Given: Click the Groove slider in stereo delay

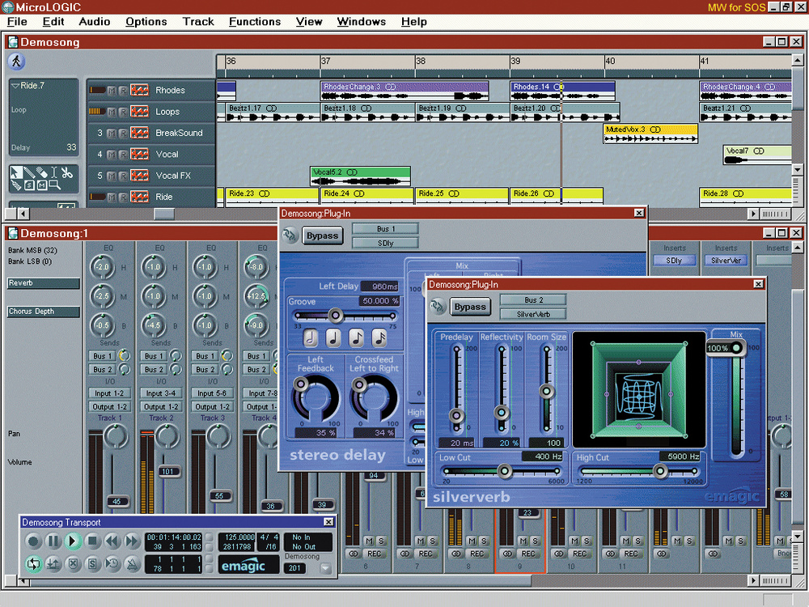Looking at the screenshot, I should point(334,316).
